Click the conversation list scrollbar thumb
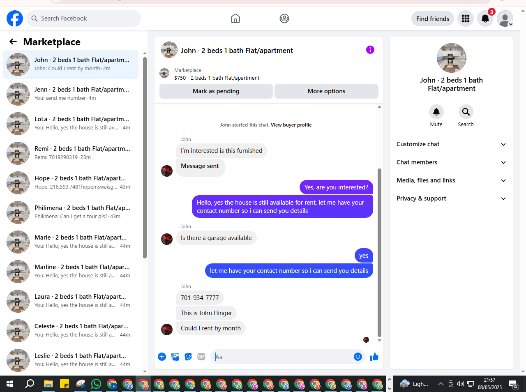The image size is (526, 392). 145,158
